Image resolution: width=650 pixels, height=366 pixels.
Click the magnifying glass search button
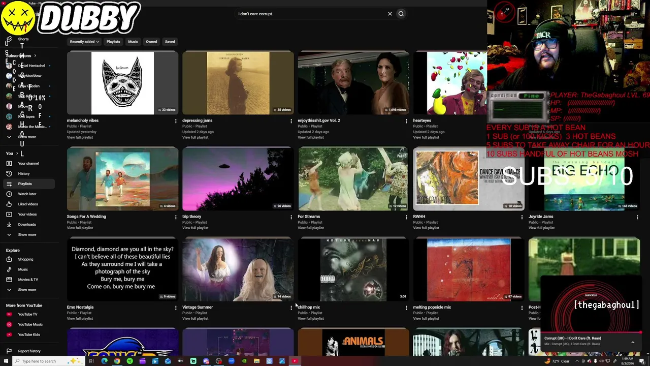(x=401, y=14)
